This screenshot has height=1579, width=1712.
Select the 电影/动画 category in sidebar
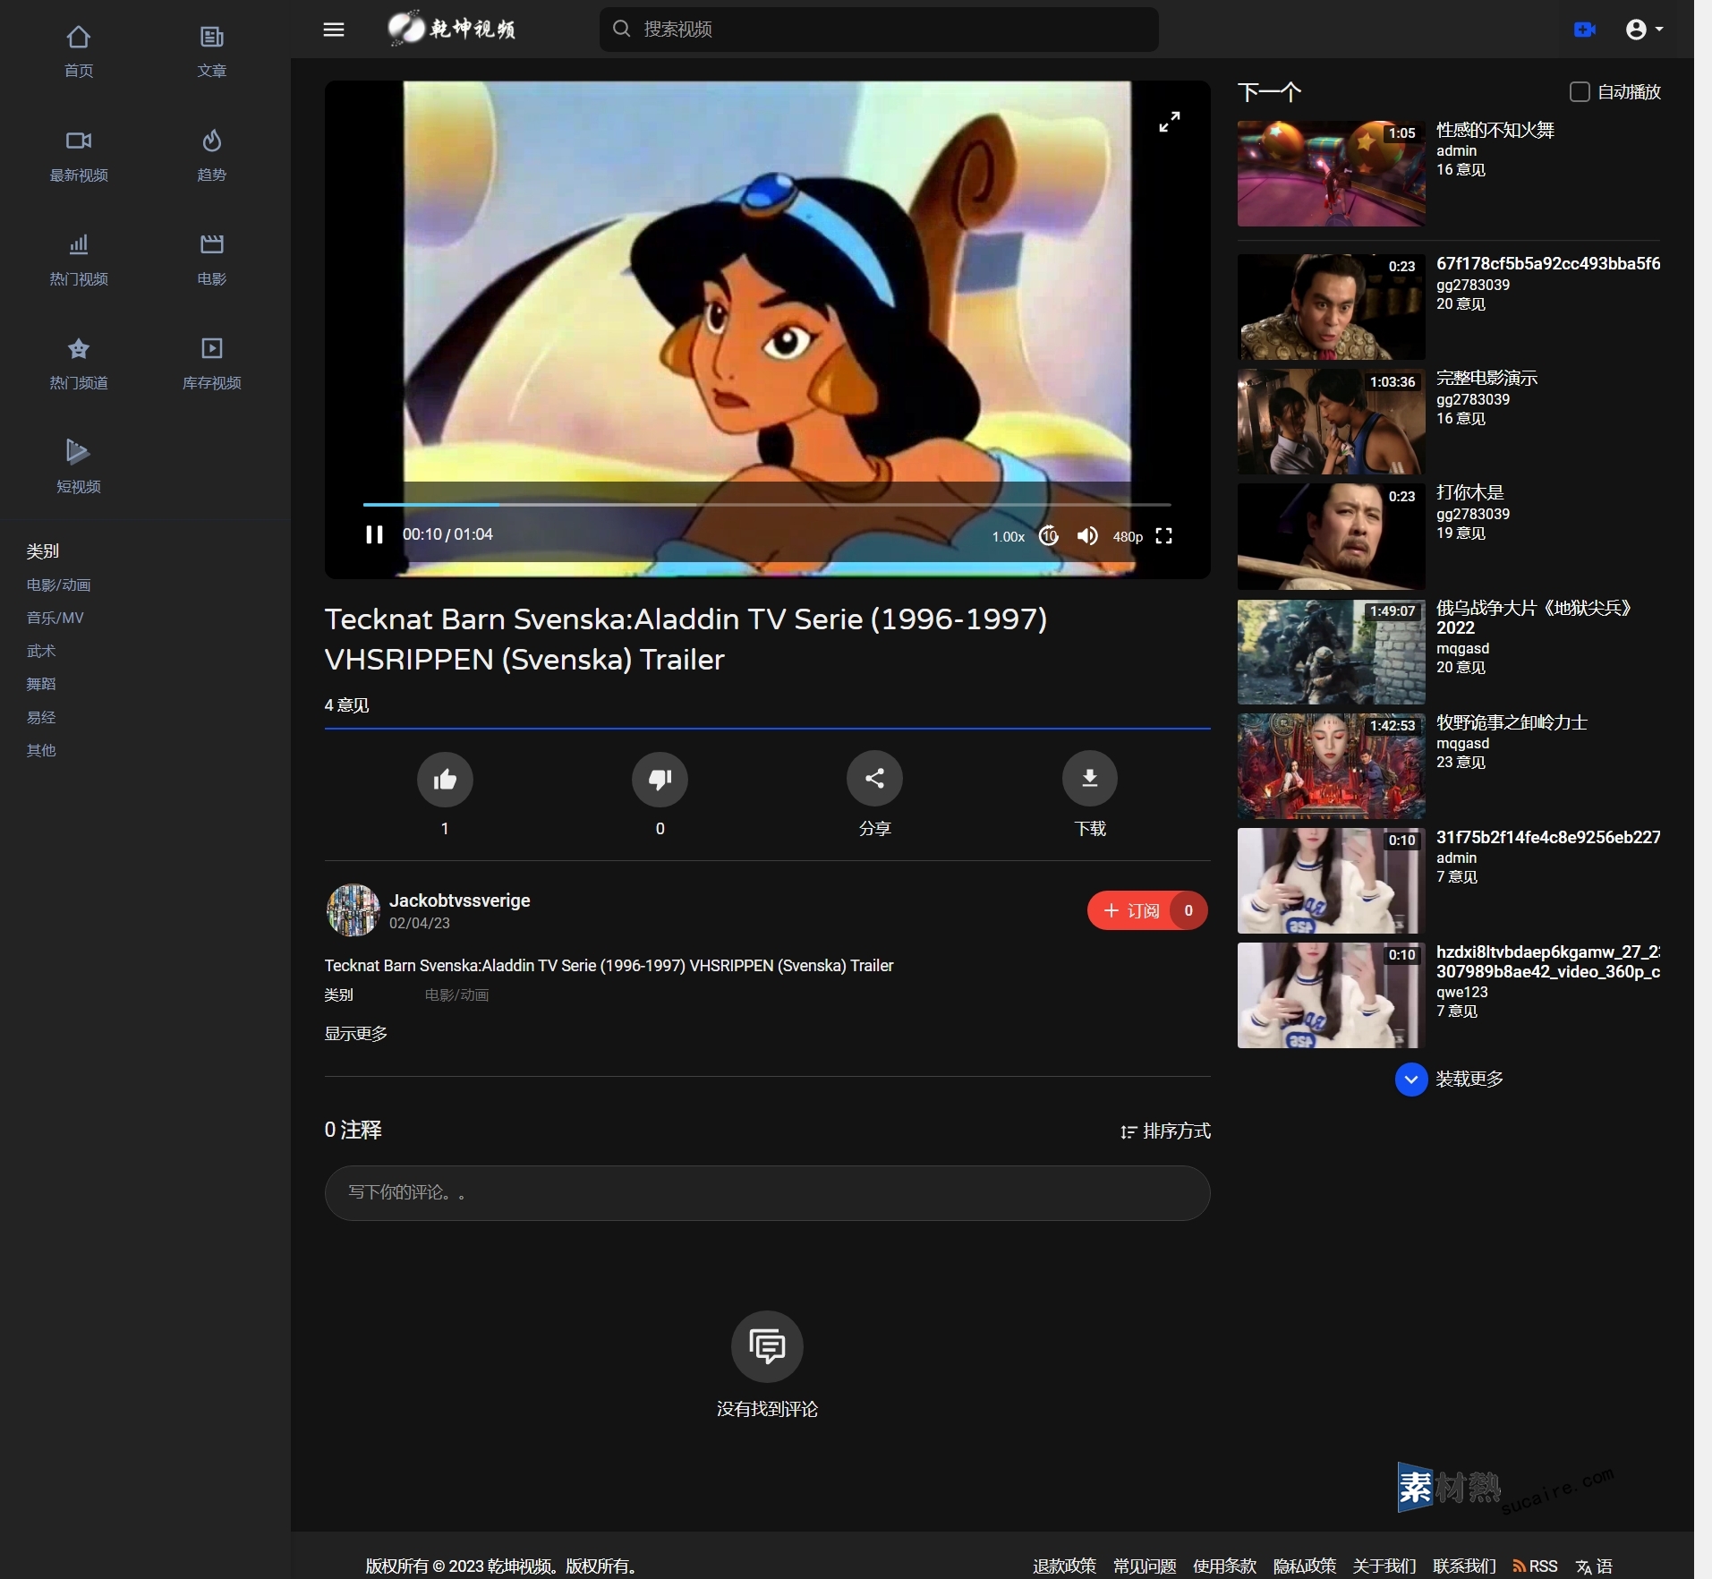click(59, 585)
